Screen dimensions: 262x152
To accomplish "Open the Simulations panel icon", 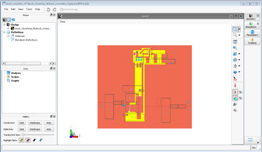I will click(x=251, y=25).
